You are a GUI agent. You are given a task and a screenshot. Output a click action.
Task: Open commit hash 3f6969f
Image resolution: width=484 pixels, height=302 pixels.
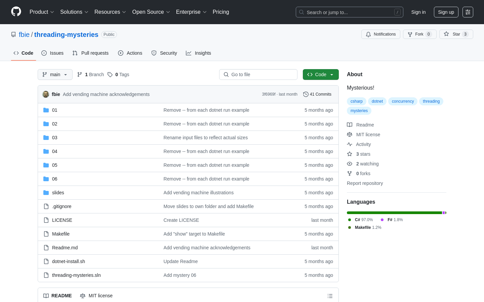coord(269,94)
